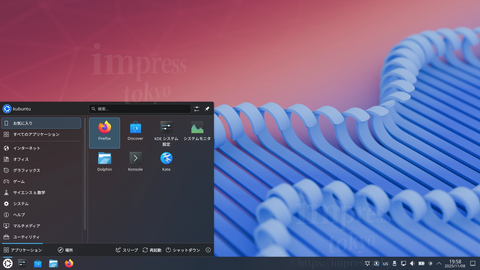
Task: Click the kubuntu user avatar in launcher header
Action: 7,109
